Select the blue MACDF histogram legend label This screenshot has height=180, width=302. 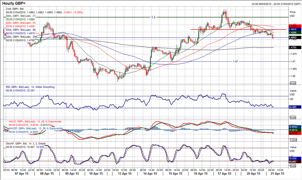tap(36, 128)
